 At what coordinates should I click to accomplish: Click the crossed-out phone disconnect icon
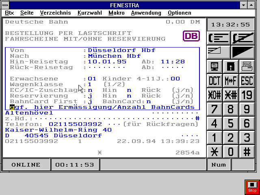(243, 38)
